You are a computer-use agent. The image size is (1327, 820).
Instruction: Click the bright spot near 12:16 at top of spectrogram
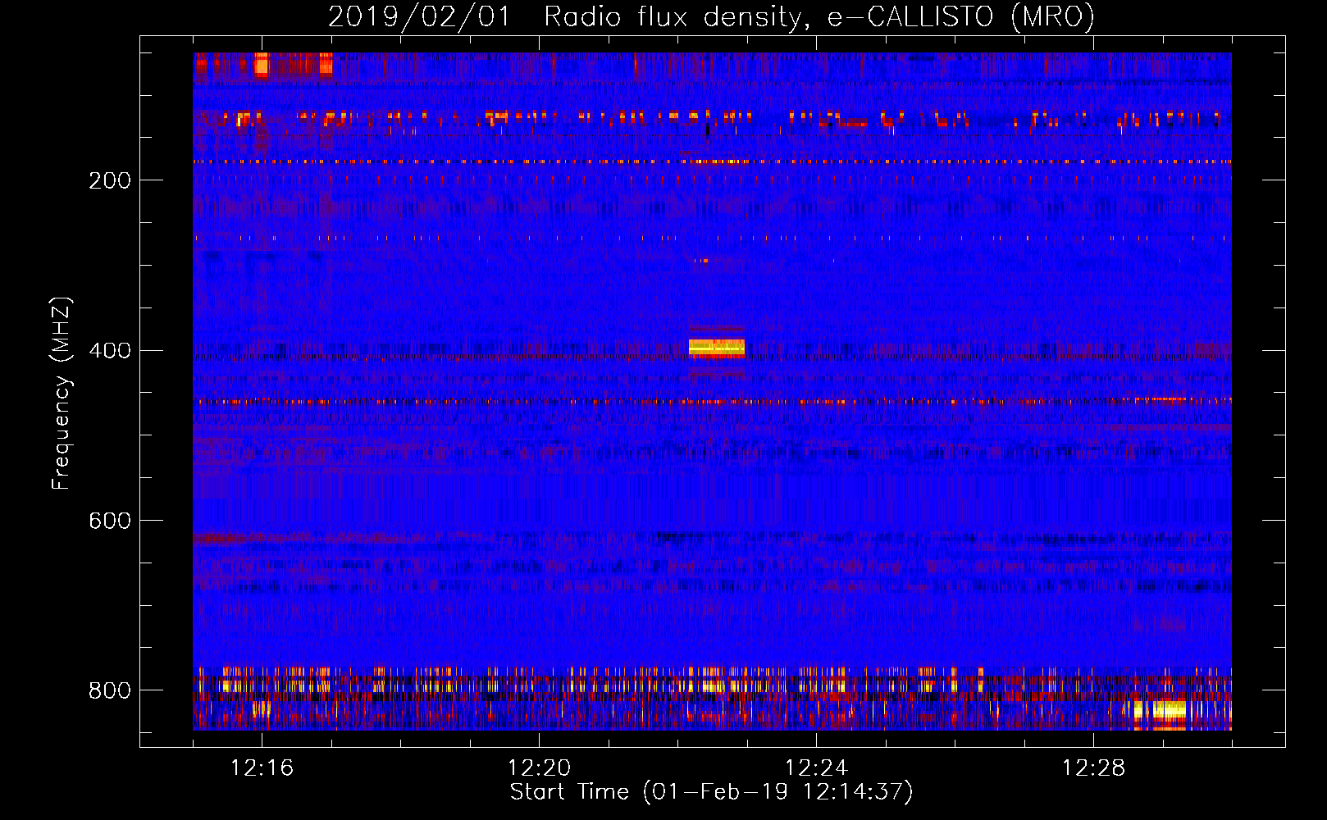point(262,64)
